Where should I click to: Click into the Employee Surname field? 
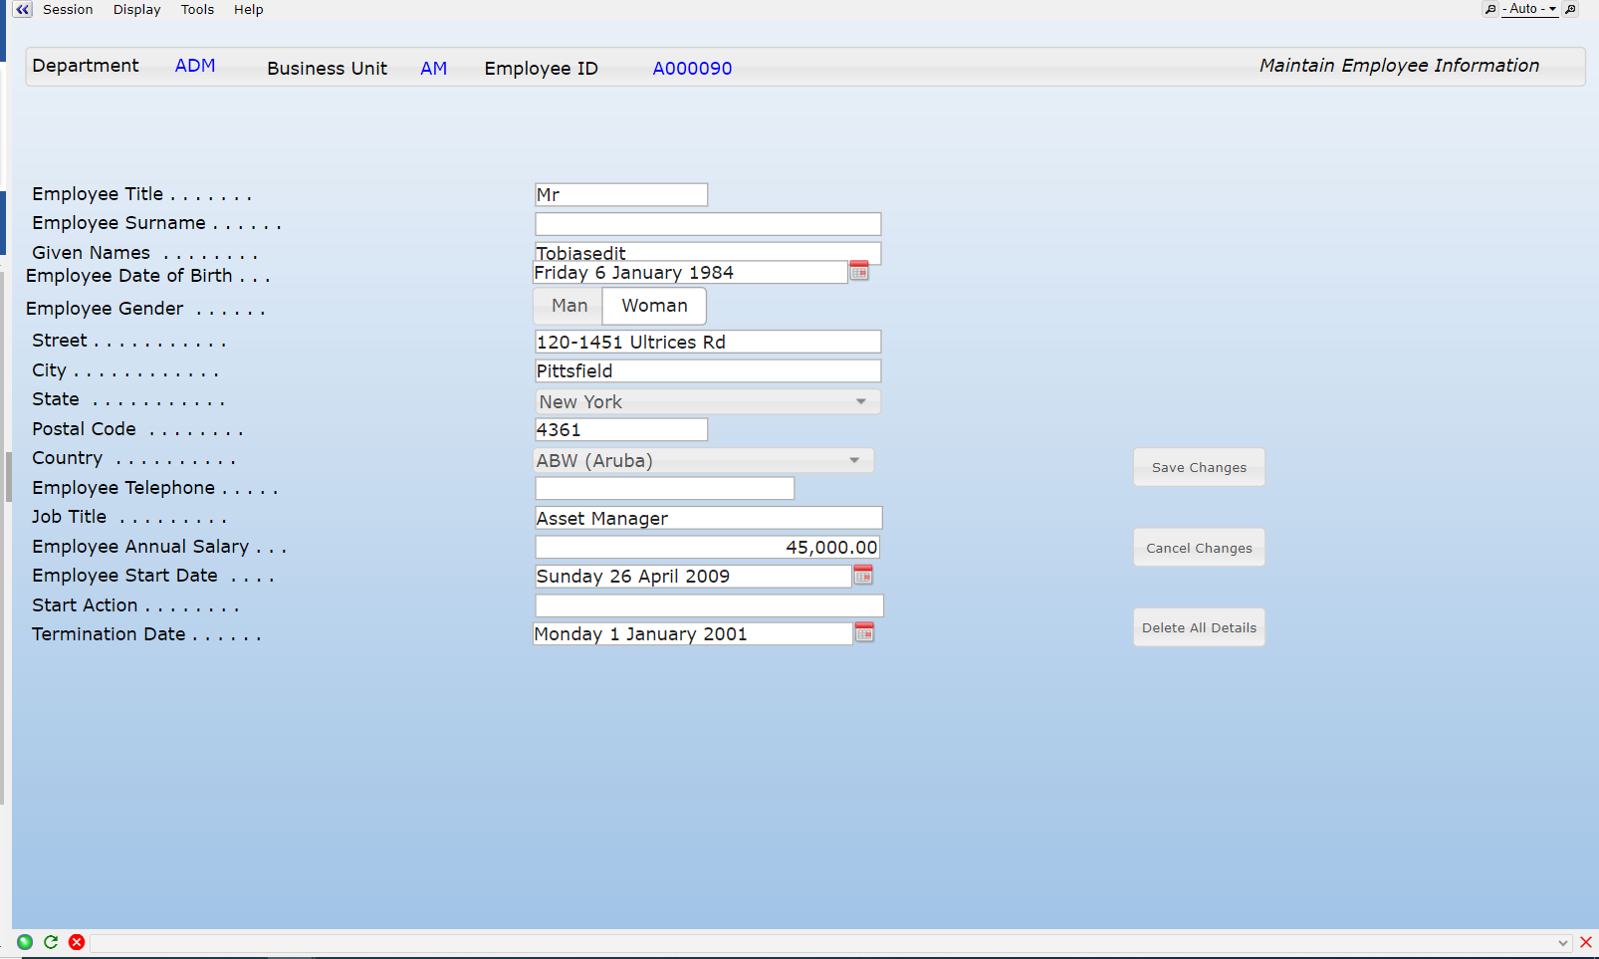[708, 224]
